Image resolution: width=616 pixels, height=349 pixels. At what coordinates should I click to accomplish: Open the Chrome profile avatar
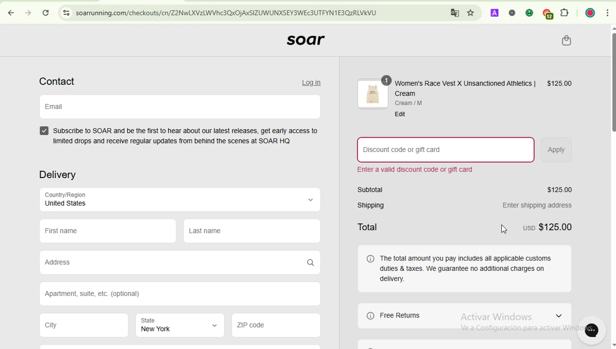[x=590, y=13]
